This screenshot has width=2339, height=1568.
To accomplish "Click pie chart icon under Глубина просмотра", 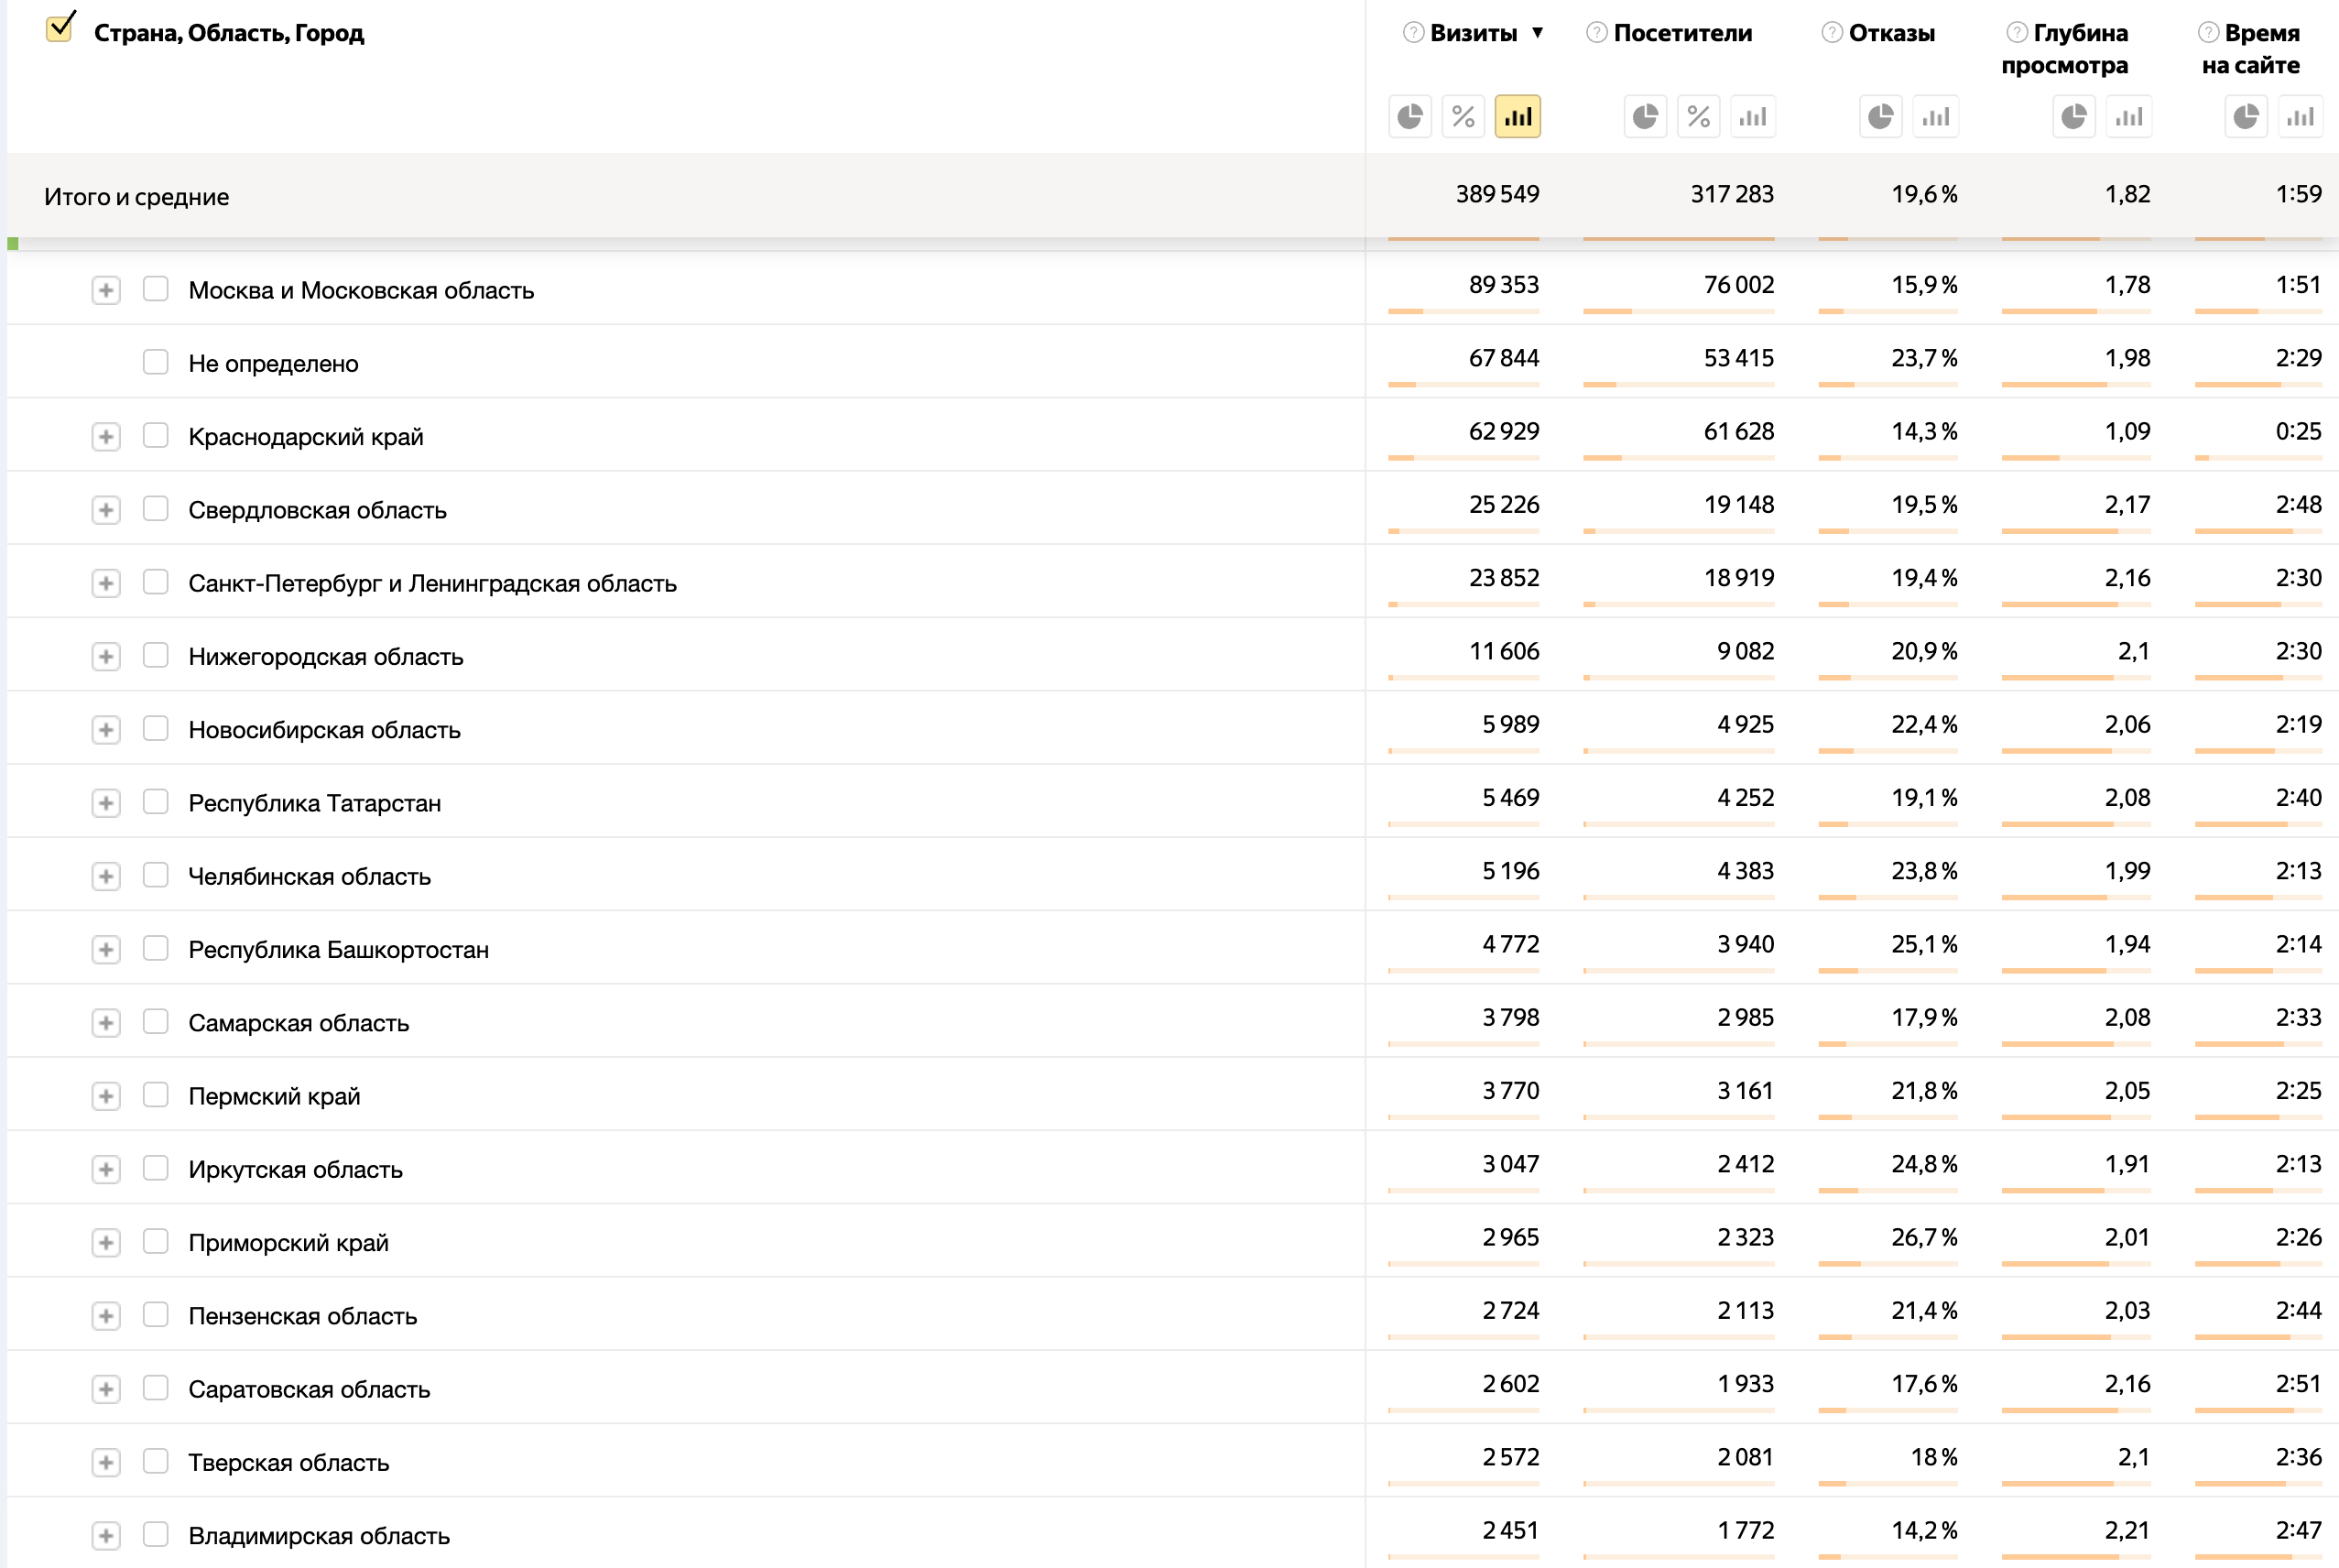I will [2073, 117].
